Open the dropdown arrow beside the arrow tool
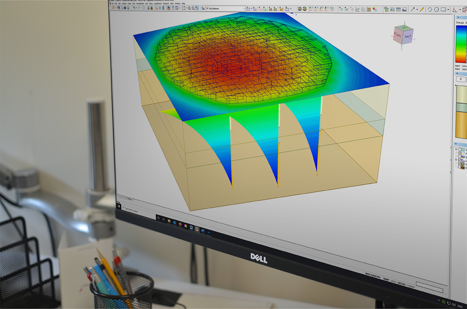 (x=417, y=9)
